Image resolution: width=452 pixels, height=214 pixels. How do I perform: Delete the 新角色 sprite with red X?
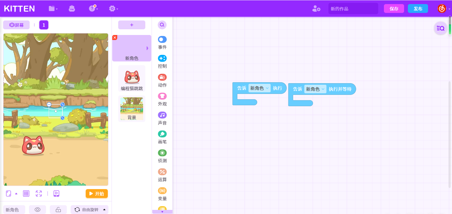(115, 38)
